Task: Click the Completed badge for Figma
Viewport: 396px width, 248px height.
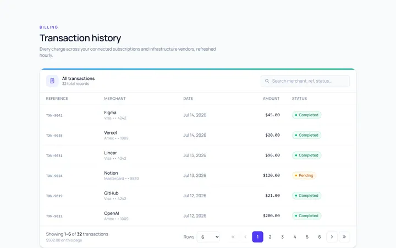Action: click(306, 115)
